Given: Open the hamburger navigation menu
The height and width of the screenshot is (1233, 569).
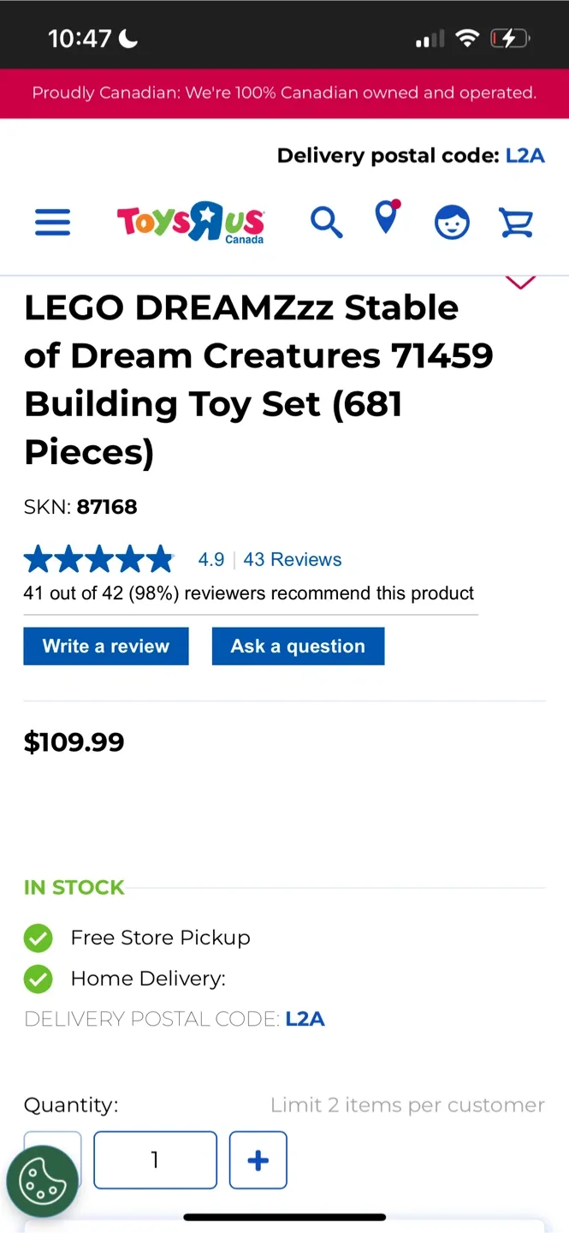Looking at the screenshot, I should (x=52, y=222).
